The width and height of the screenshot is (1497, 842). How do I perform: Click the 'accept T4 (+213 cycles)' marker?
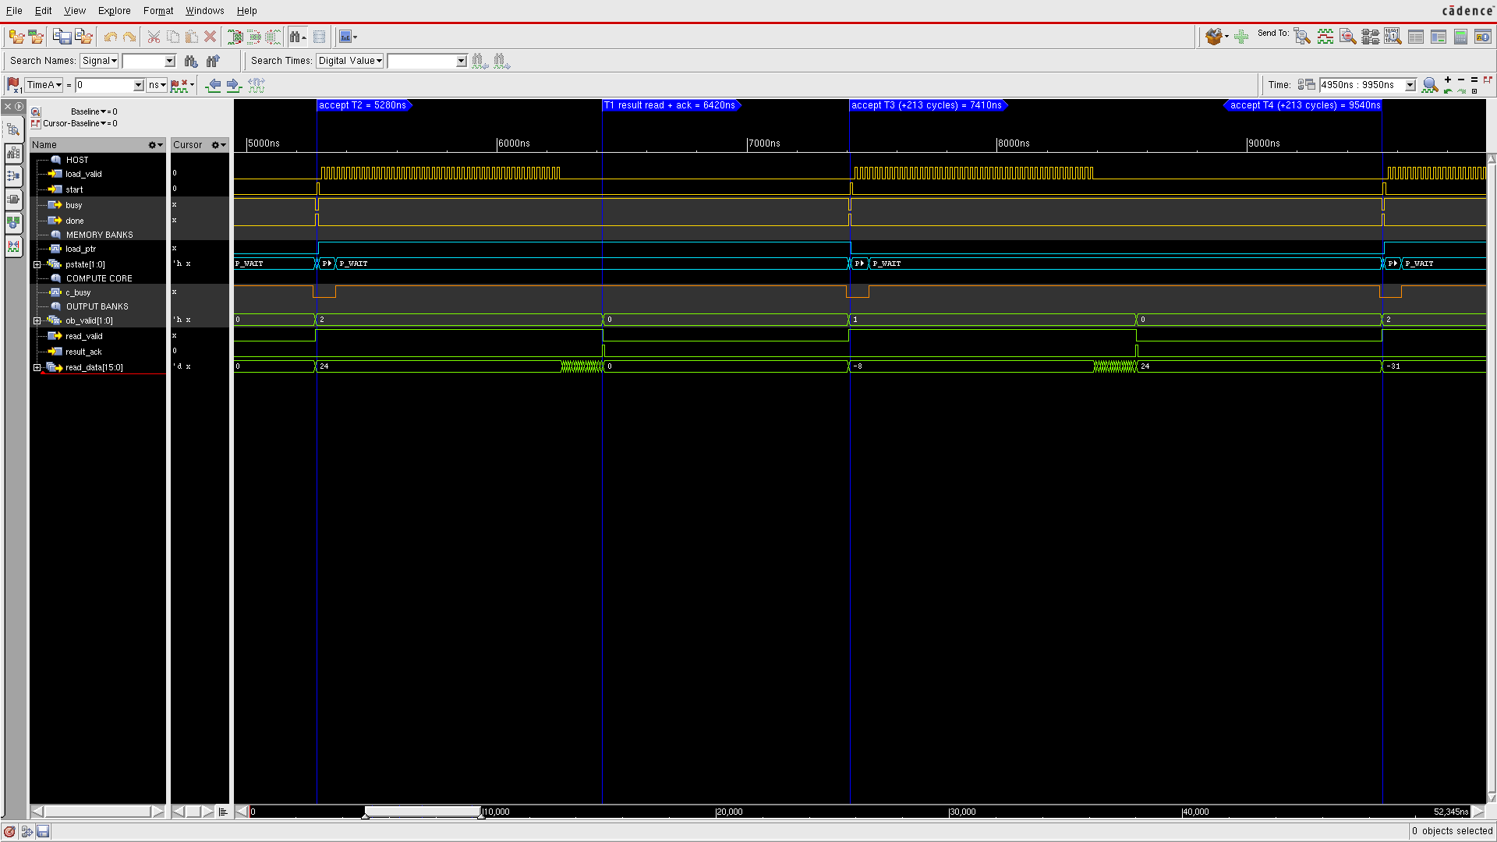click(1304, 105)
